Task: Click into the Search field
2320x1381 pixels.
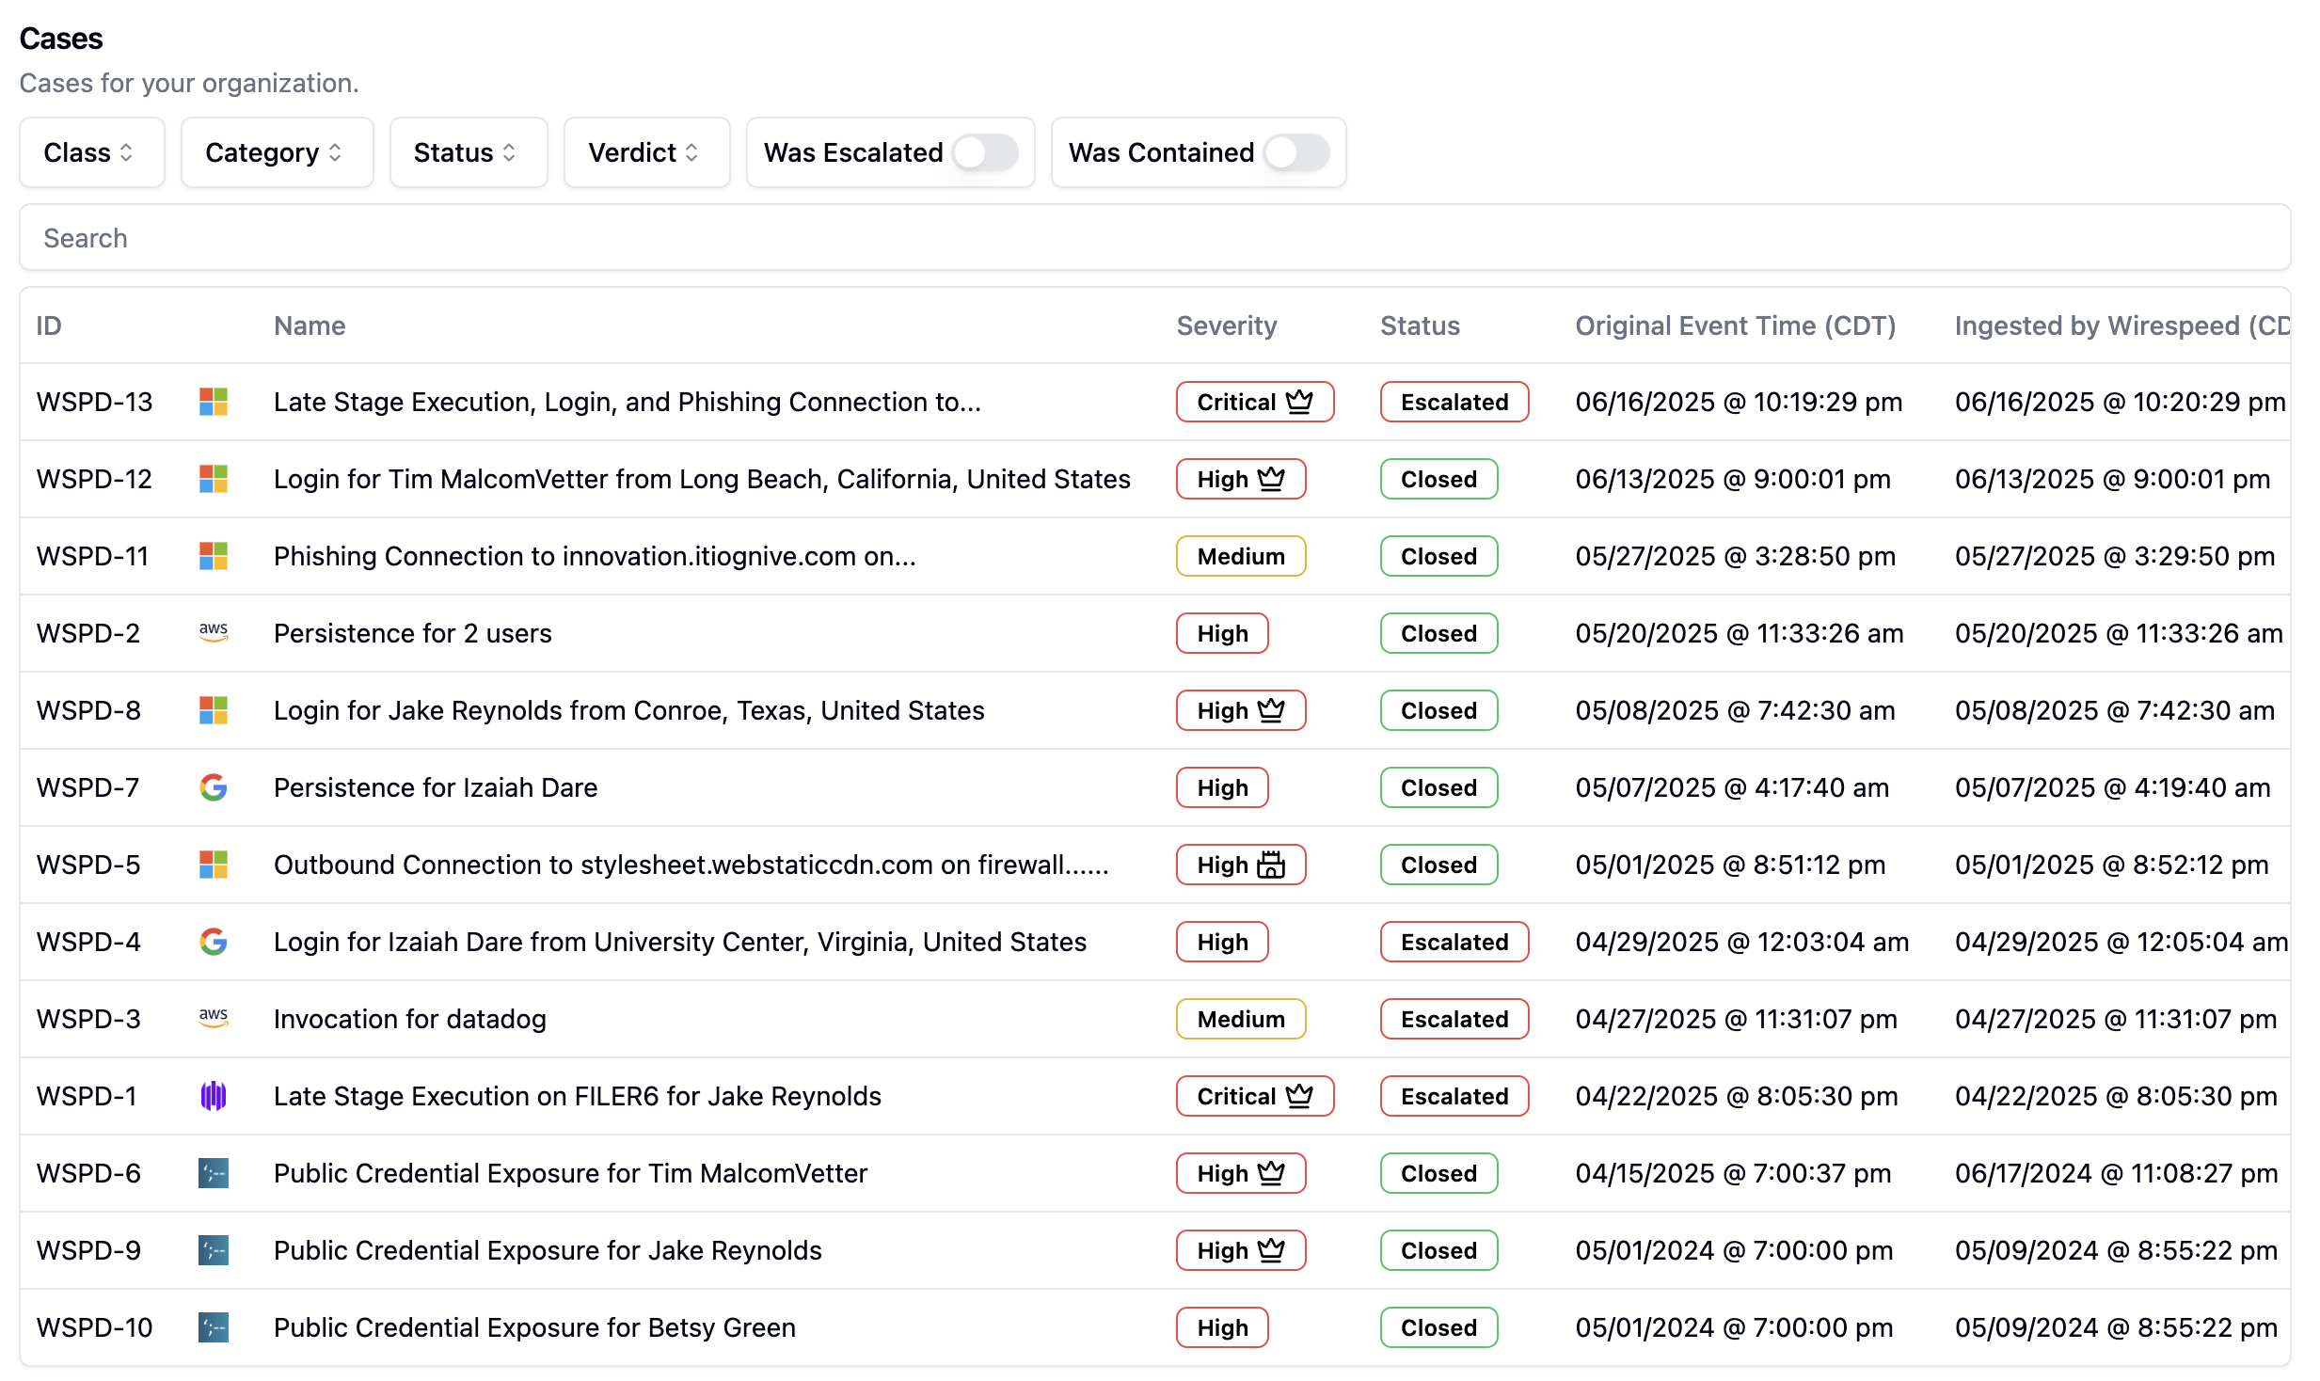Action: 1154,238
